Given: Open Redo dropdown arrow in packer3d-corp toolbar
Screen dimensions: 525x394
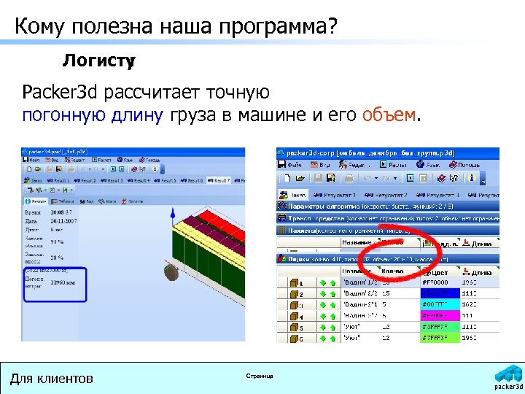Looking at the screenshot, I should (x=395, y=178).
